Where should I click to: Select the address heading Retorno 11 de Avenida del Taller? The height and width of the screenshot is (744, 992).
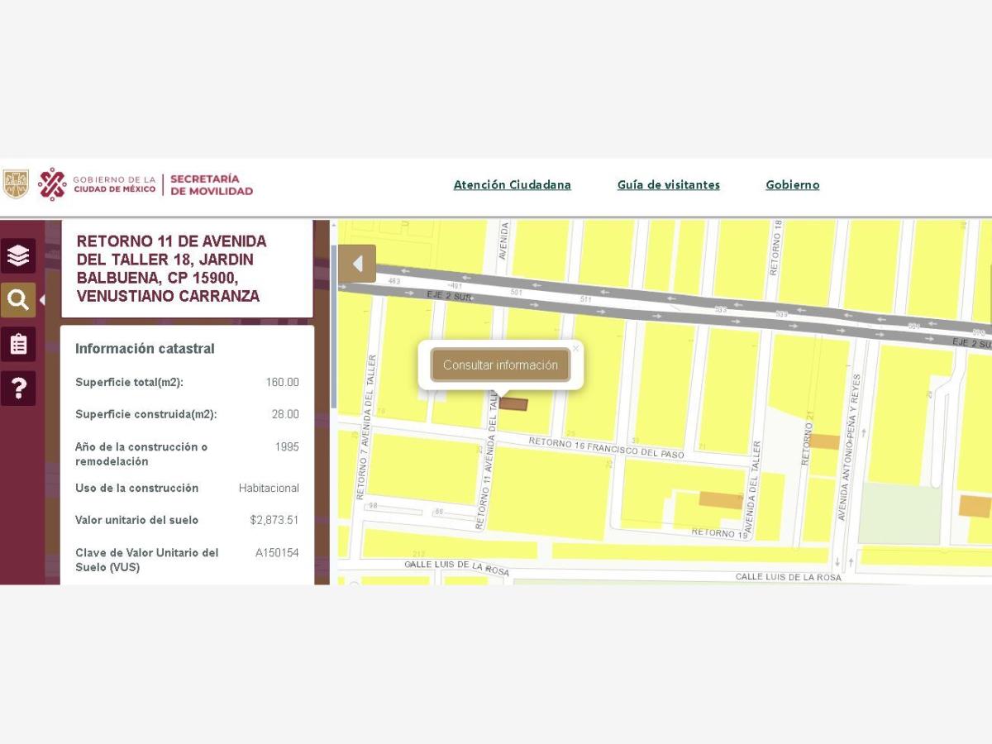pos(171,269)
